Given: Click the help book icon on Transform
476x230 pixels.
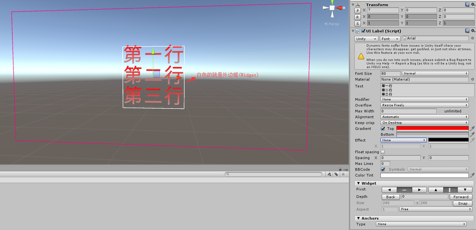Looking at the screenshot, I should coord(467,4).
